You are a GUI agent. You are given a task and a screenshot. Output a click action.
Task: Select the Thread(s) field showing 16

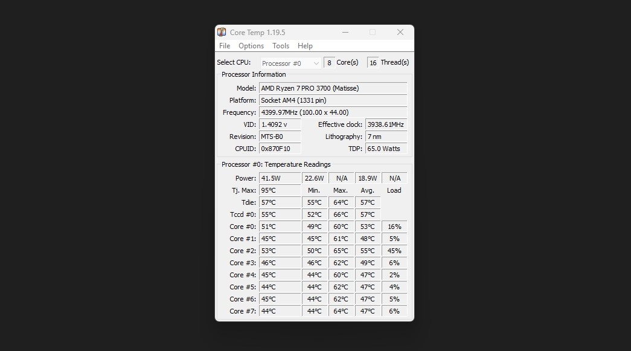pyautogui.click(x=373, y=62)
